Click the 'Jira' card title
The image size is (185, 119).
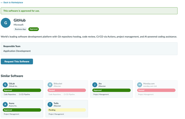point(100,83)
